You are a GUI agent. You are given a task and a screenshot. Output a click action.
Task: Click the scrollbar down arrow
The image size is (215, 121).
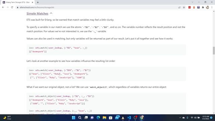click(x=214, y=113)
